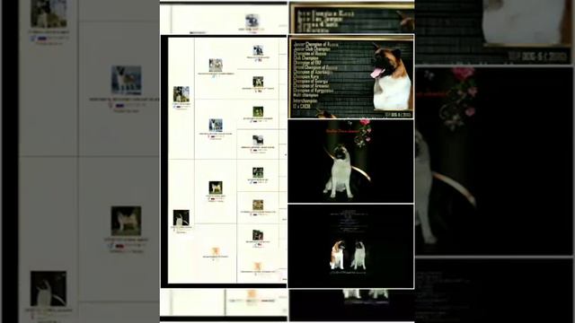This screenshot has width=575, height=323.
Task: Click the 'Multi champion' title line
Action: pos(305,95)
